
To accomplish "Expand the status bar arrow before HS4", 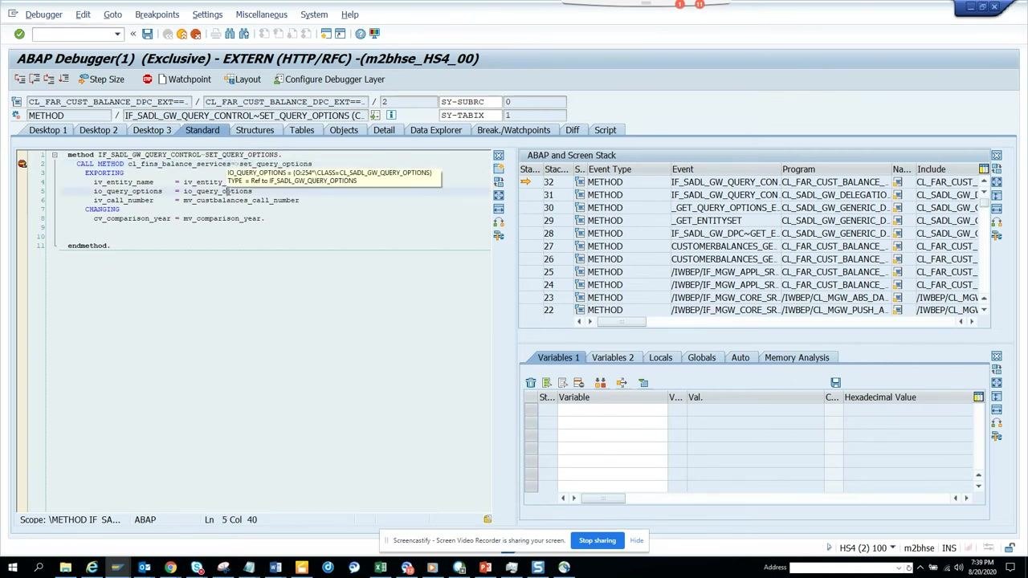I will (829, 548).
